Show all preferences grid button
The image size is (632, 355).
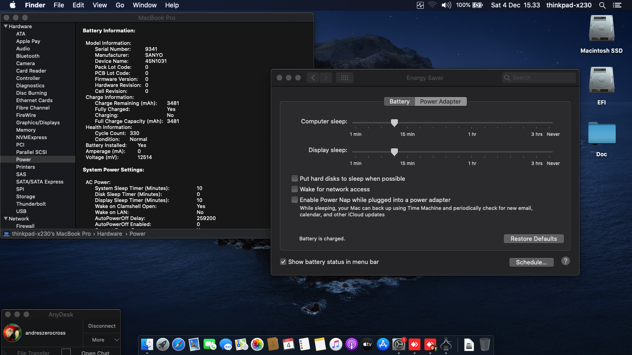coord(345,78)
